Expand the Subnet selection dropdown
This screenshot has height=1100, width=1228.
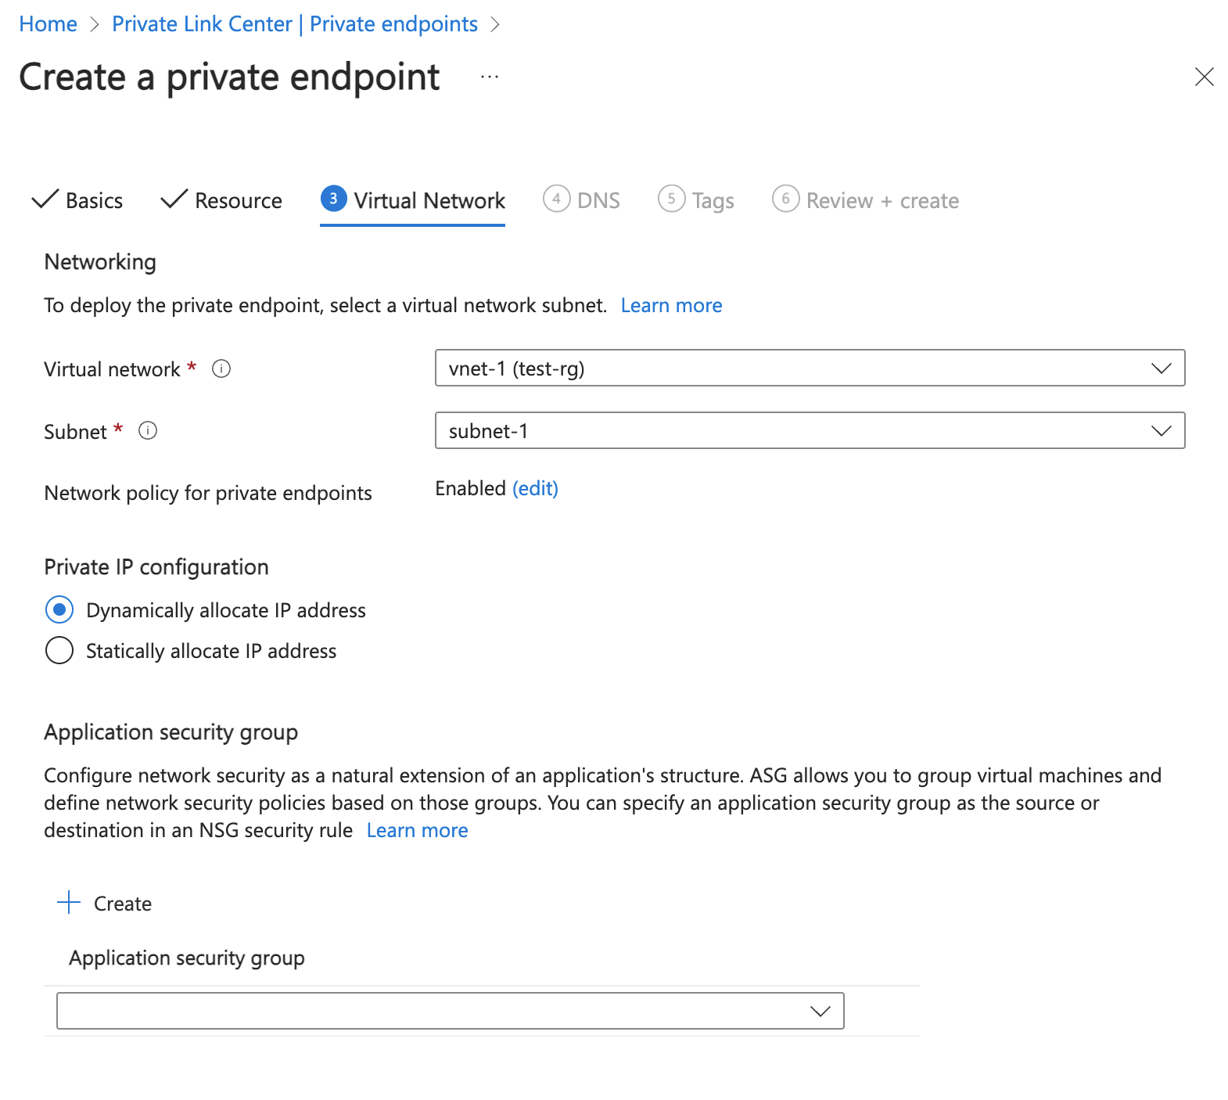coord(1161,430)
